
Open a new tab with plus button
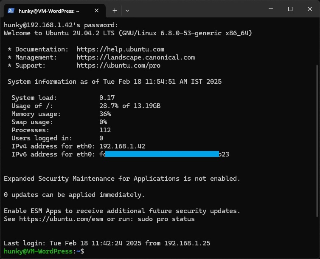pos(115,10)
